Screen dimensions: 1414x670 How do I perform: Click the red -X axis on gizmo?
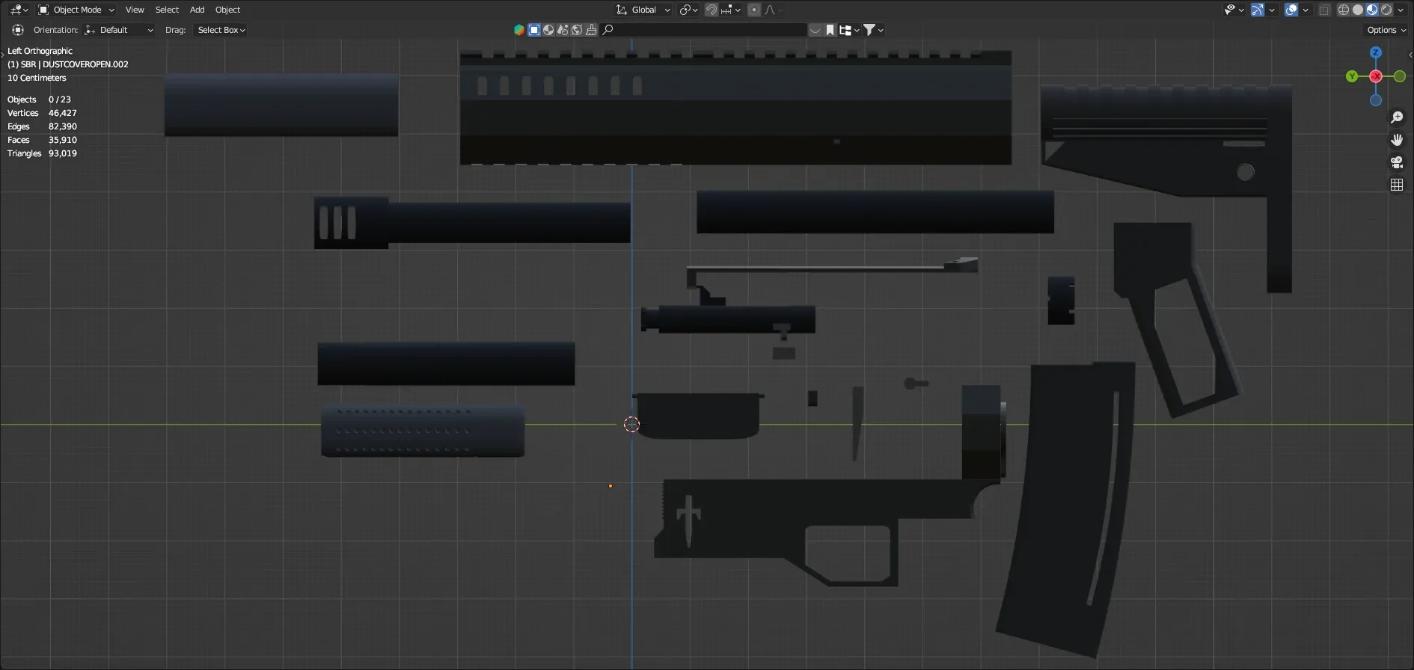coord(1376,76)
